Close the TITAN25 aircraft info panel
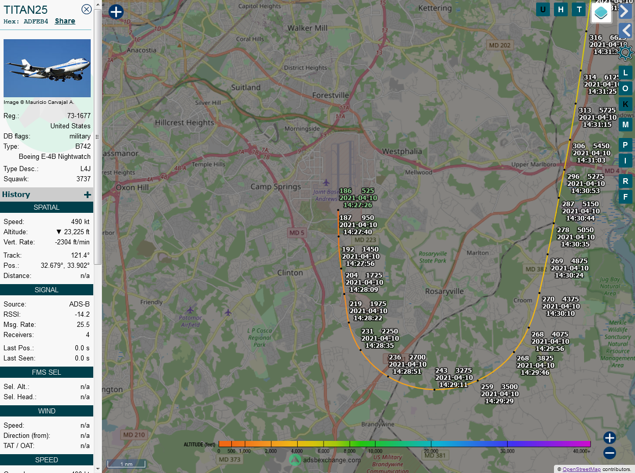The image size is (635, 473). click(87, 9)
